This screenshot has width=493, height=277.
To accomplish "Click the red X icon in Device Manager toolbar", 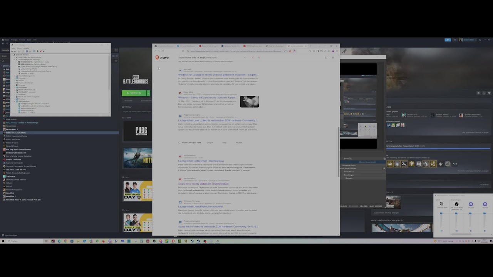I will (40, 51).
